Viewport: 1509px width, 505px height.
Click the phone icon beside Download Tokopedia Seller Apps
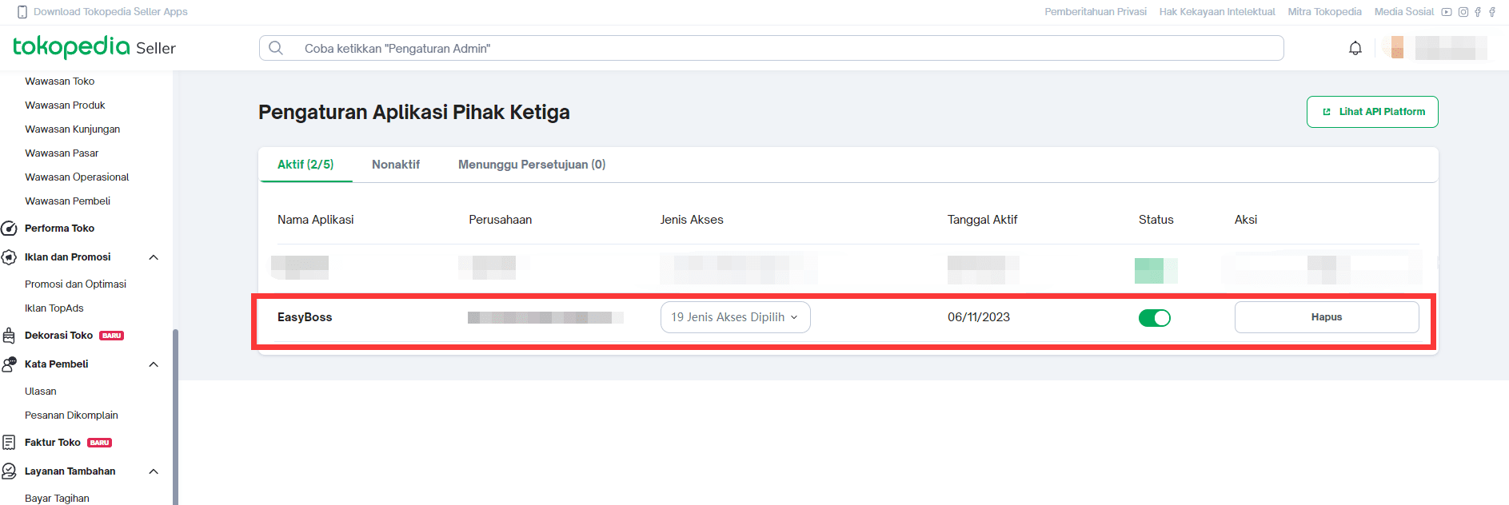click(x=22, y=12)
